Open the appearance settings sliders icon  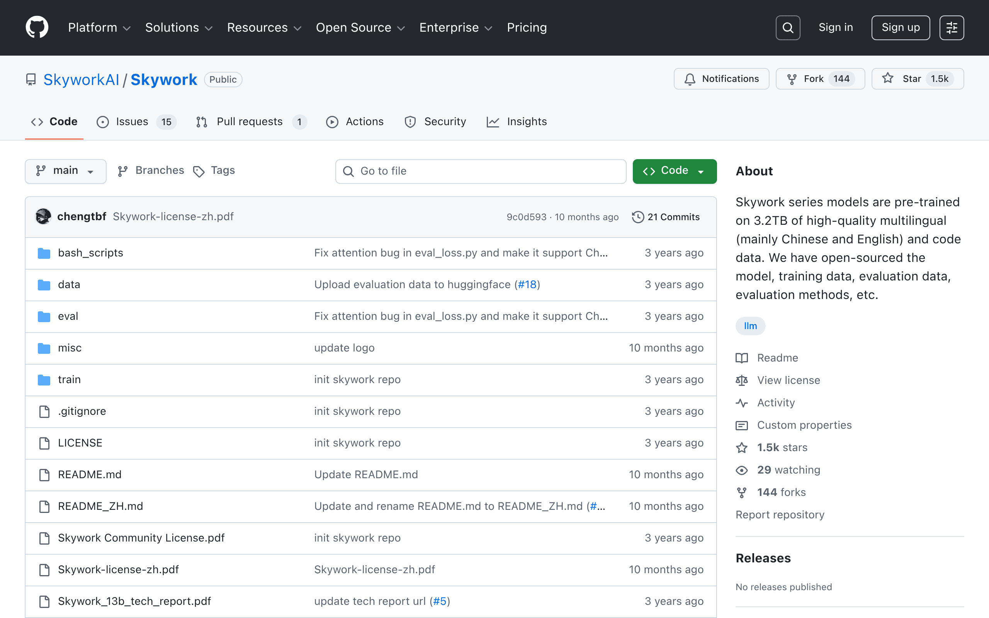952,28
